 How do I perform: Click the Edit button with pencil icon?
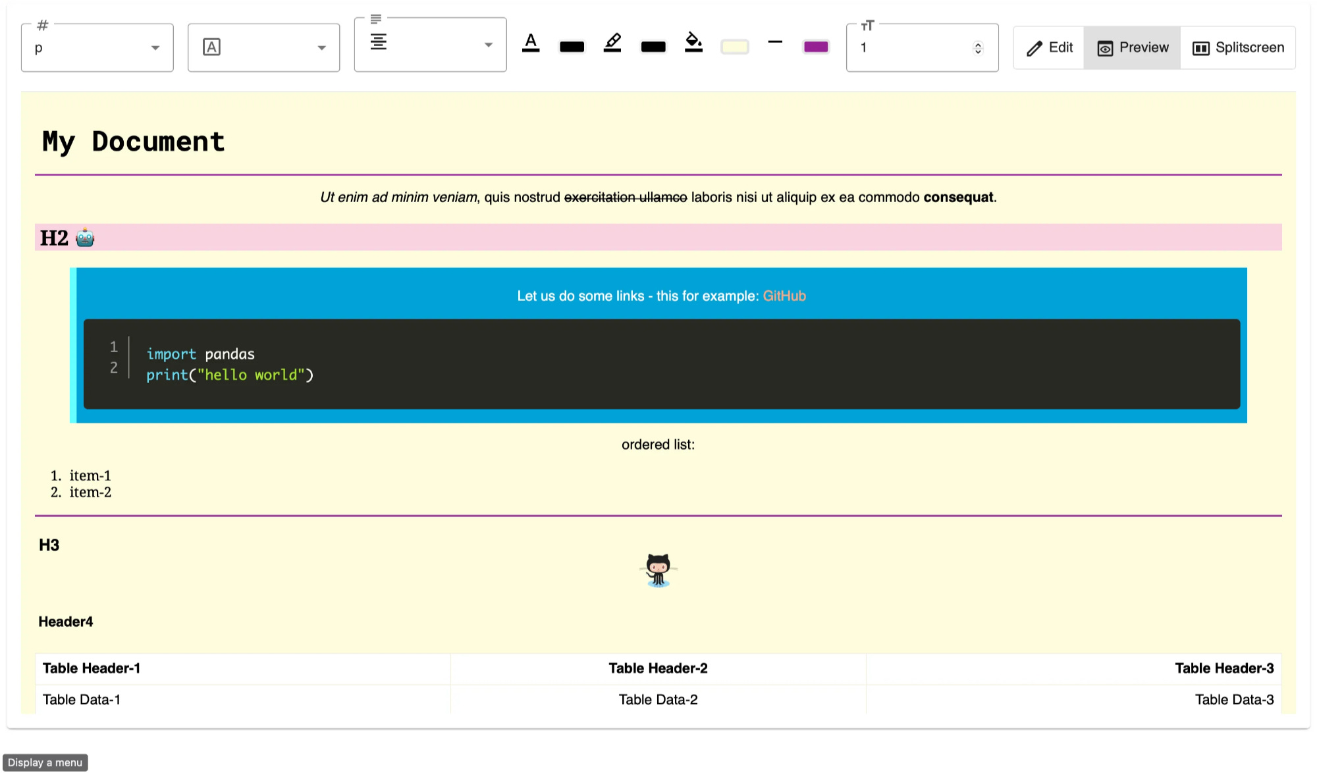[x=1048, y=47]
